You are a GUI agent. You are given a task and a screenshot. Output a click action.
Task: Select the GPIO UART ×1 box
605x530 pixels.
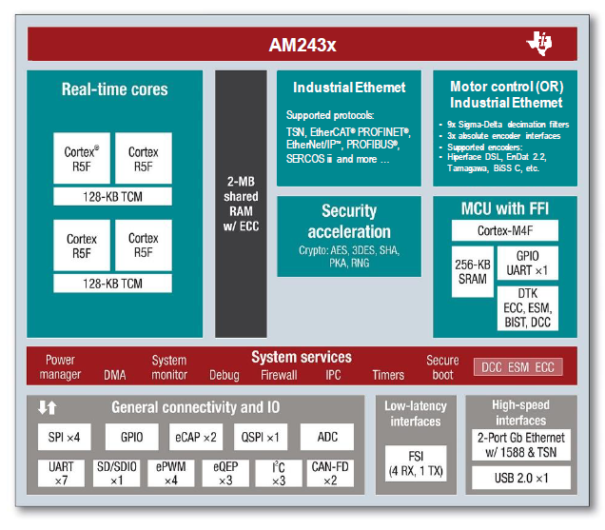[x=527, y=265]
